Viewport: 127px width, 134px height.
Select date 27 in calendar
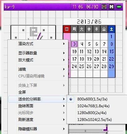(97, 67)
